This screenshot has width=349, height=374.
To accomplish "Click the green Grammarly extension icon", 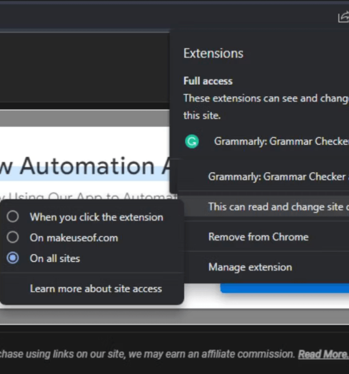I will tap(192, 141).
